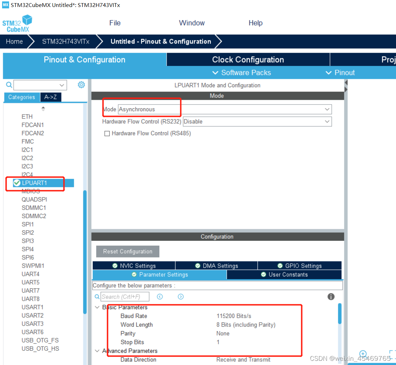Open the Window menu
The image size is (396, 365).
point(192,23)
